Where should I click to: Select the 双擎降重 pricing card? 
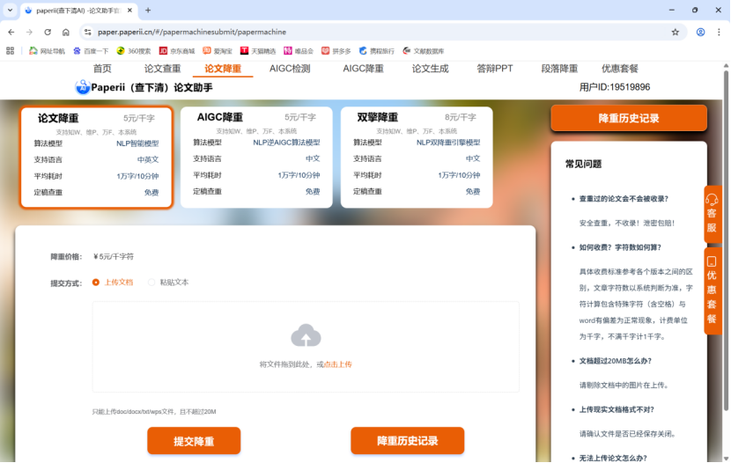417,157
